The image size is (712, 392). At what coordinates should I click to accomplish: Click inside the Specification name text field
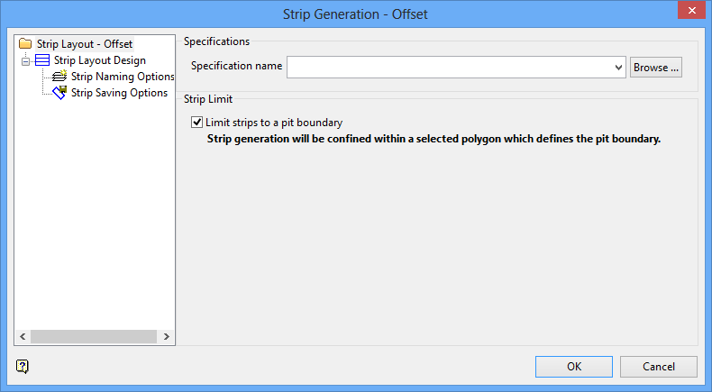449,67
